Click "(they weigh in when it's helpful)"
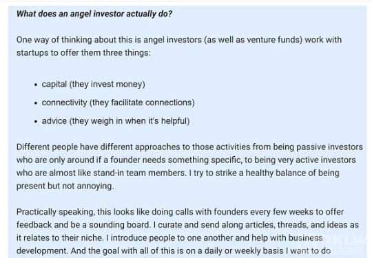This screenshot has width=372, height=258. pyautogui.click(x=130, y=121)
